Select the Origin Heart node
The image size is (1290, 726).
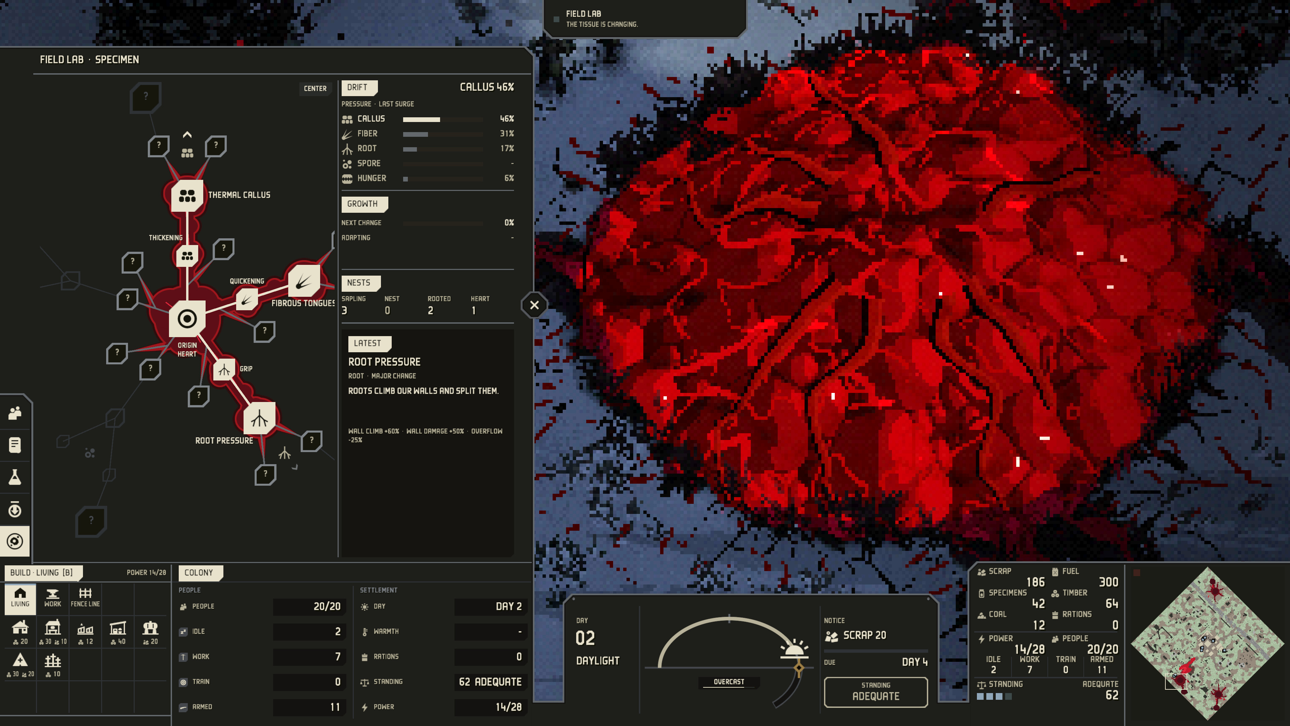pyautogui.click(x=187, y=319)
